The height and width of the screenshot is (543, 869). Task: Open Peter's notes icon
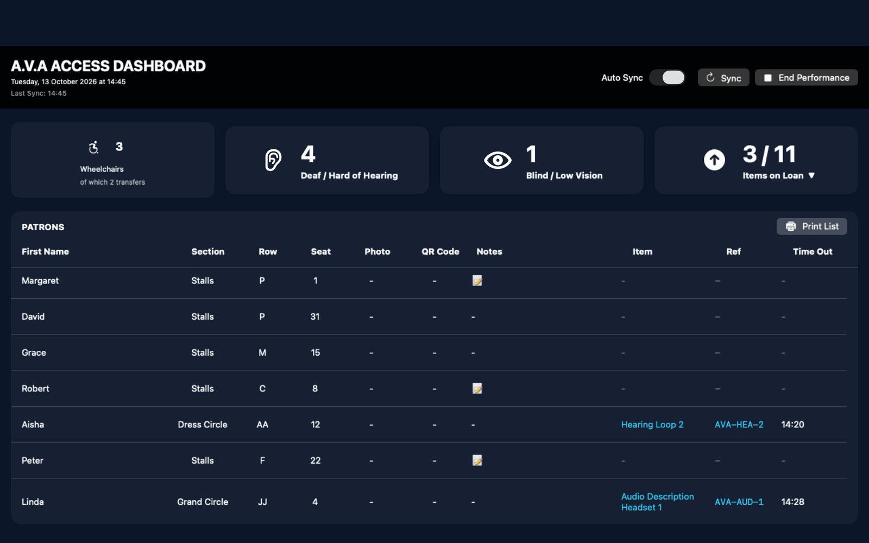tap(477, 460)
